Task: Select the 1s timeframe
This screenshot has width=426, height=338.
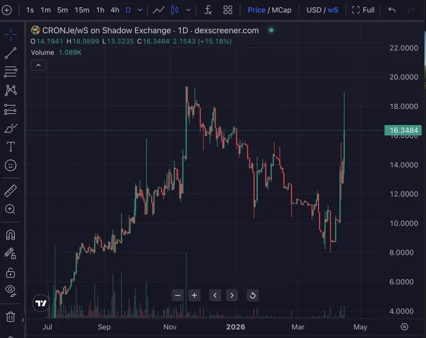Action: 30,10
